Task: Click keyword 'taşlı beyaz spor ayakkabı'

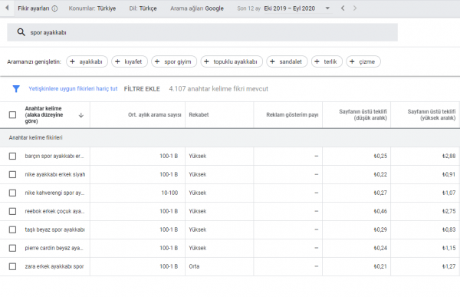Action: (54, 229)
